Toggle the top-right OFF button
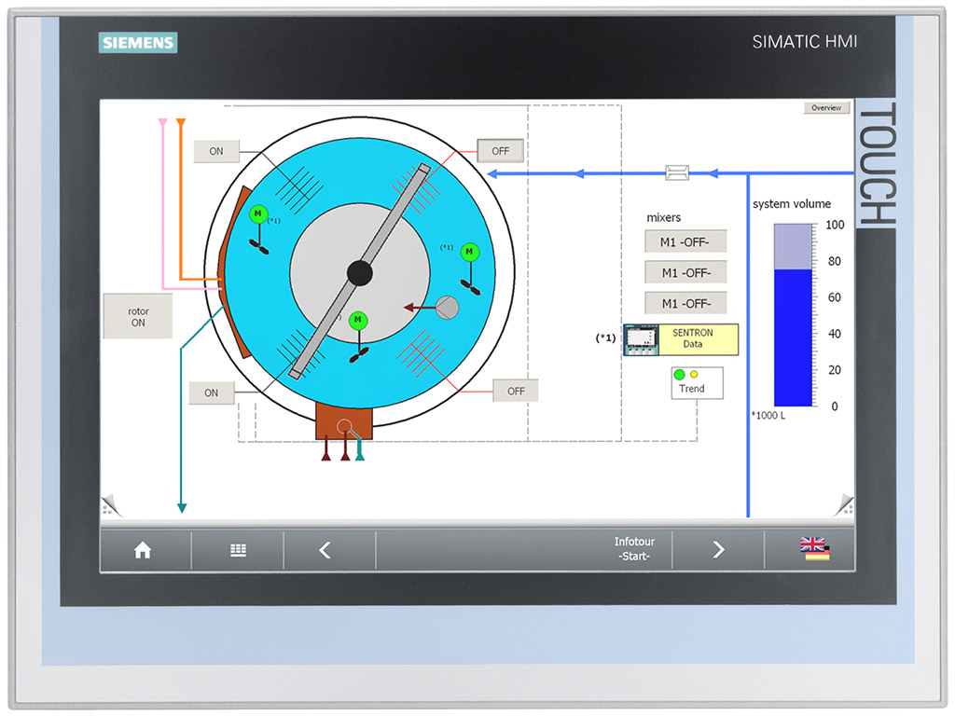Screen dimensions: 955x716 pyautogui.click(x=501, y=150)
